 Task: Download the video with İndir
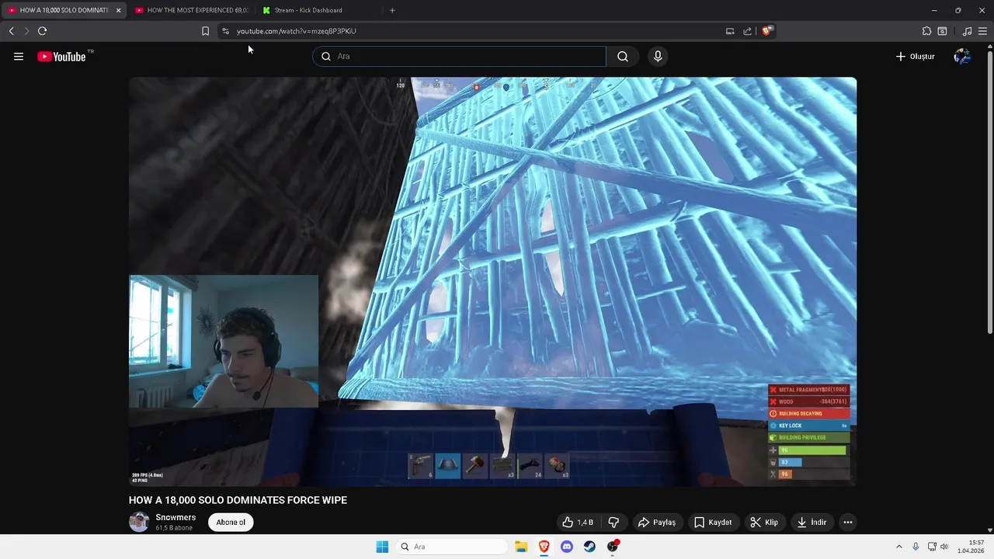(x=812, y=523)
